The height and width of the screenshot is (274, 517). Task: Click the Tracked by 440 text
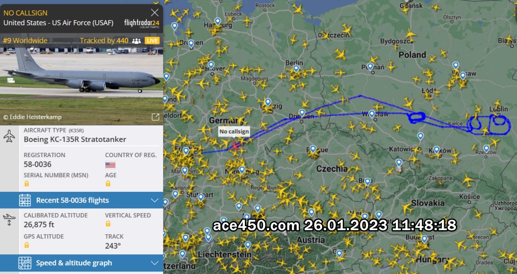coord(104,40)
